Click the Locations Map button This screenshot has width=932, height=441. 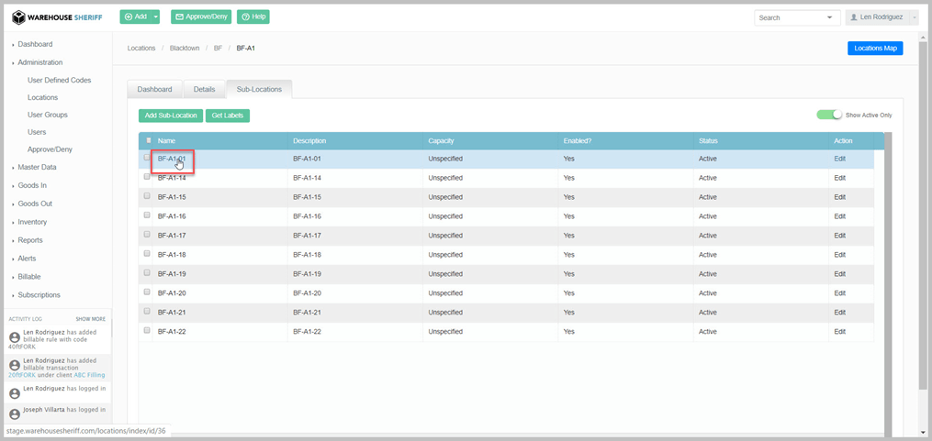[x=874, y=48]
